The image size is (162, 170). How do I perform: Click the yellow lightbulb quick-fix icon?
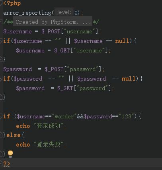pos(10,154)
